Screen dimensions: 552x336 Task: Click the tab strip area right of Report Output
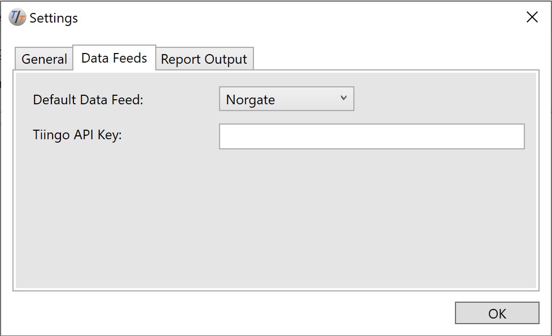[x=395, y=58]
